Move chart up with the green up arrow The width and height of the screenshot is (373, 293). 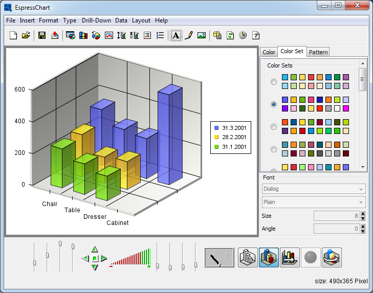[95, 249]
